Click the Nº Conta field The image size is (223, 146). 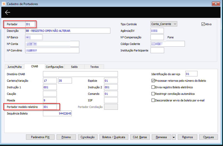click(x=52, y=44)
